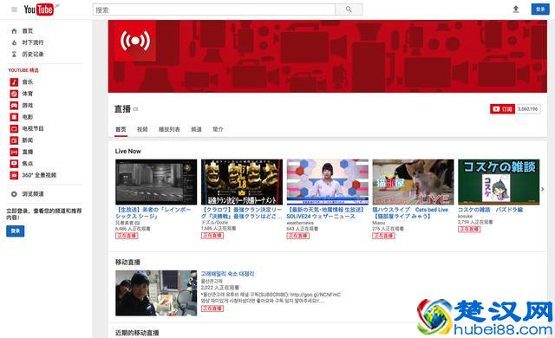Open history hourglass icon in sidebar
Screen dimensions: 555x338
pyautogui.click(x=14, y=55)
